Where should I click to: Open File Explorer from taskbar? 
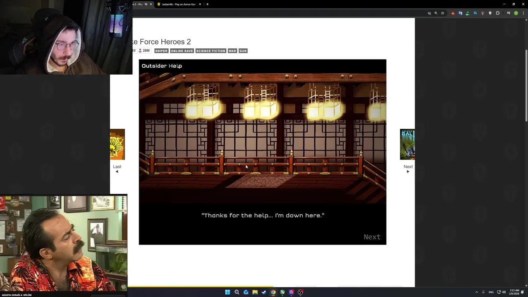point(255,292)
